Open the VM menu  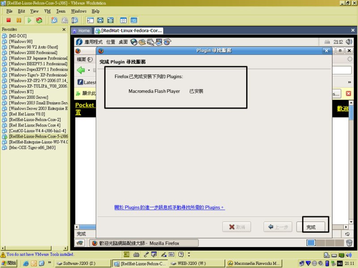point(47,11)
